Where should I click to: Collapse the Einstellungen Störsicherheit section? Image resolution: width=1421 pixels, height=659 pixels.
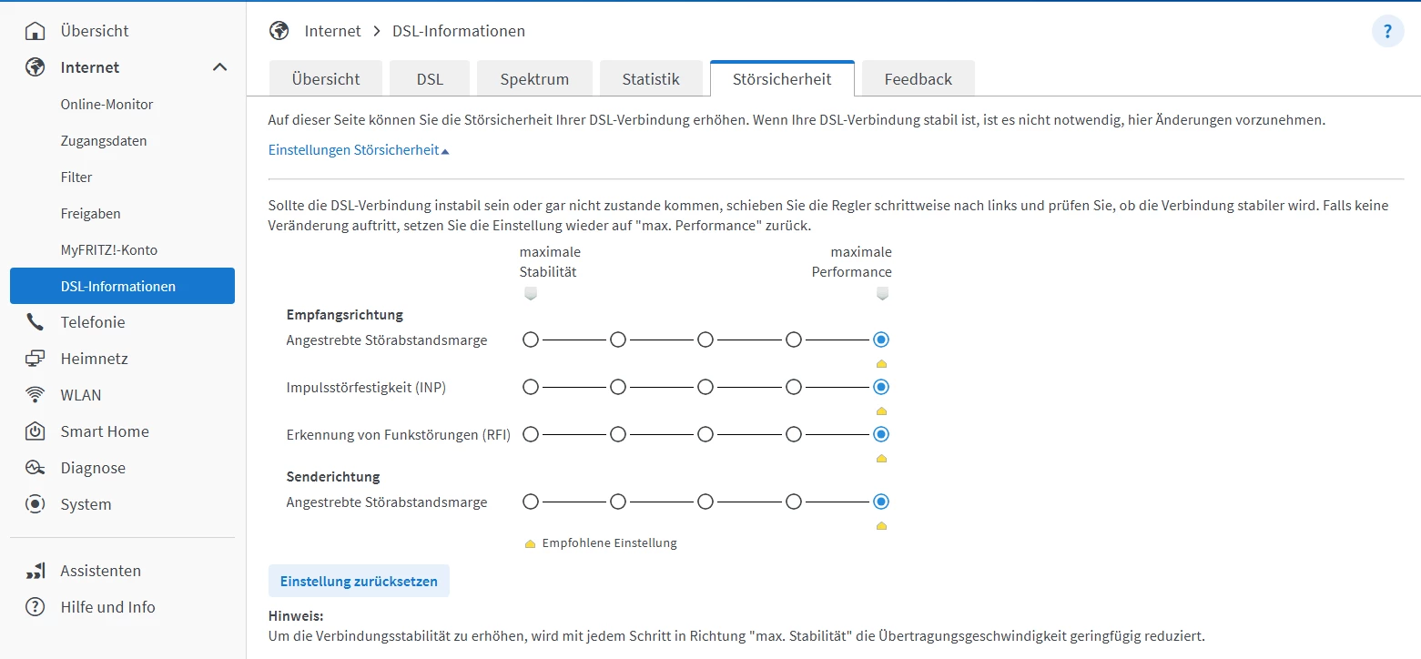(x=359, y=150)
